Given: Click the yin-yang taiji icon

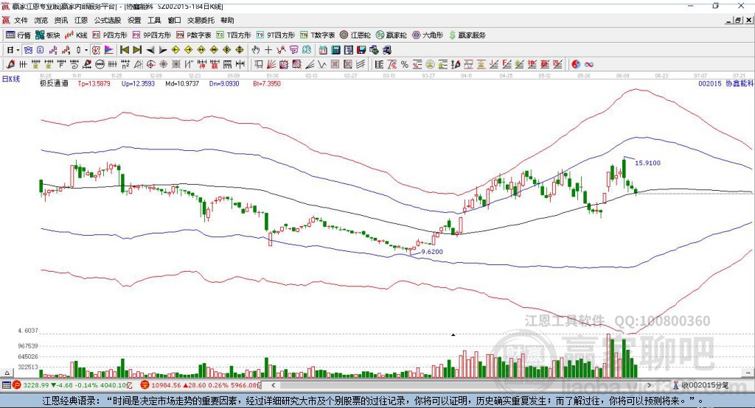Looking at the screenshot, I should [576, 65].
